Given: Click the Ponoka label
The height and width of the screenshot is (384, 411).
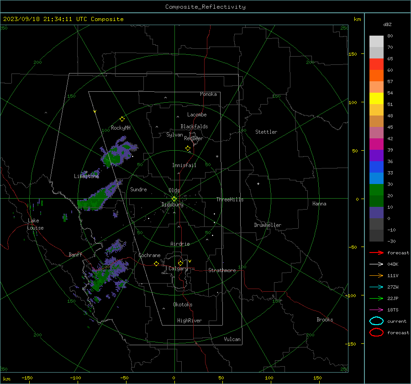Looking at the screenshot, I should pos(208,94).
